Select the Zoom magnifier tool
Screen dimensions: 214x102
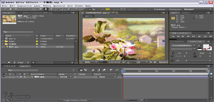(x=16, y=9)
